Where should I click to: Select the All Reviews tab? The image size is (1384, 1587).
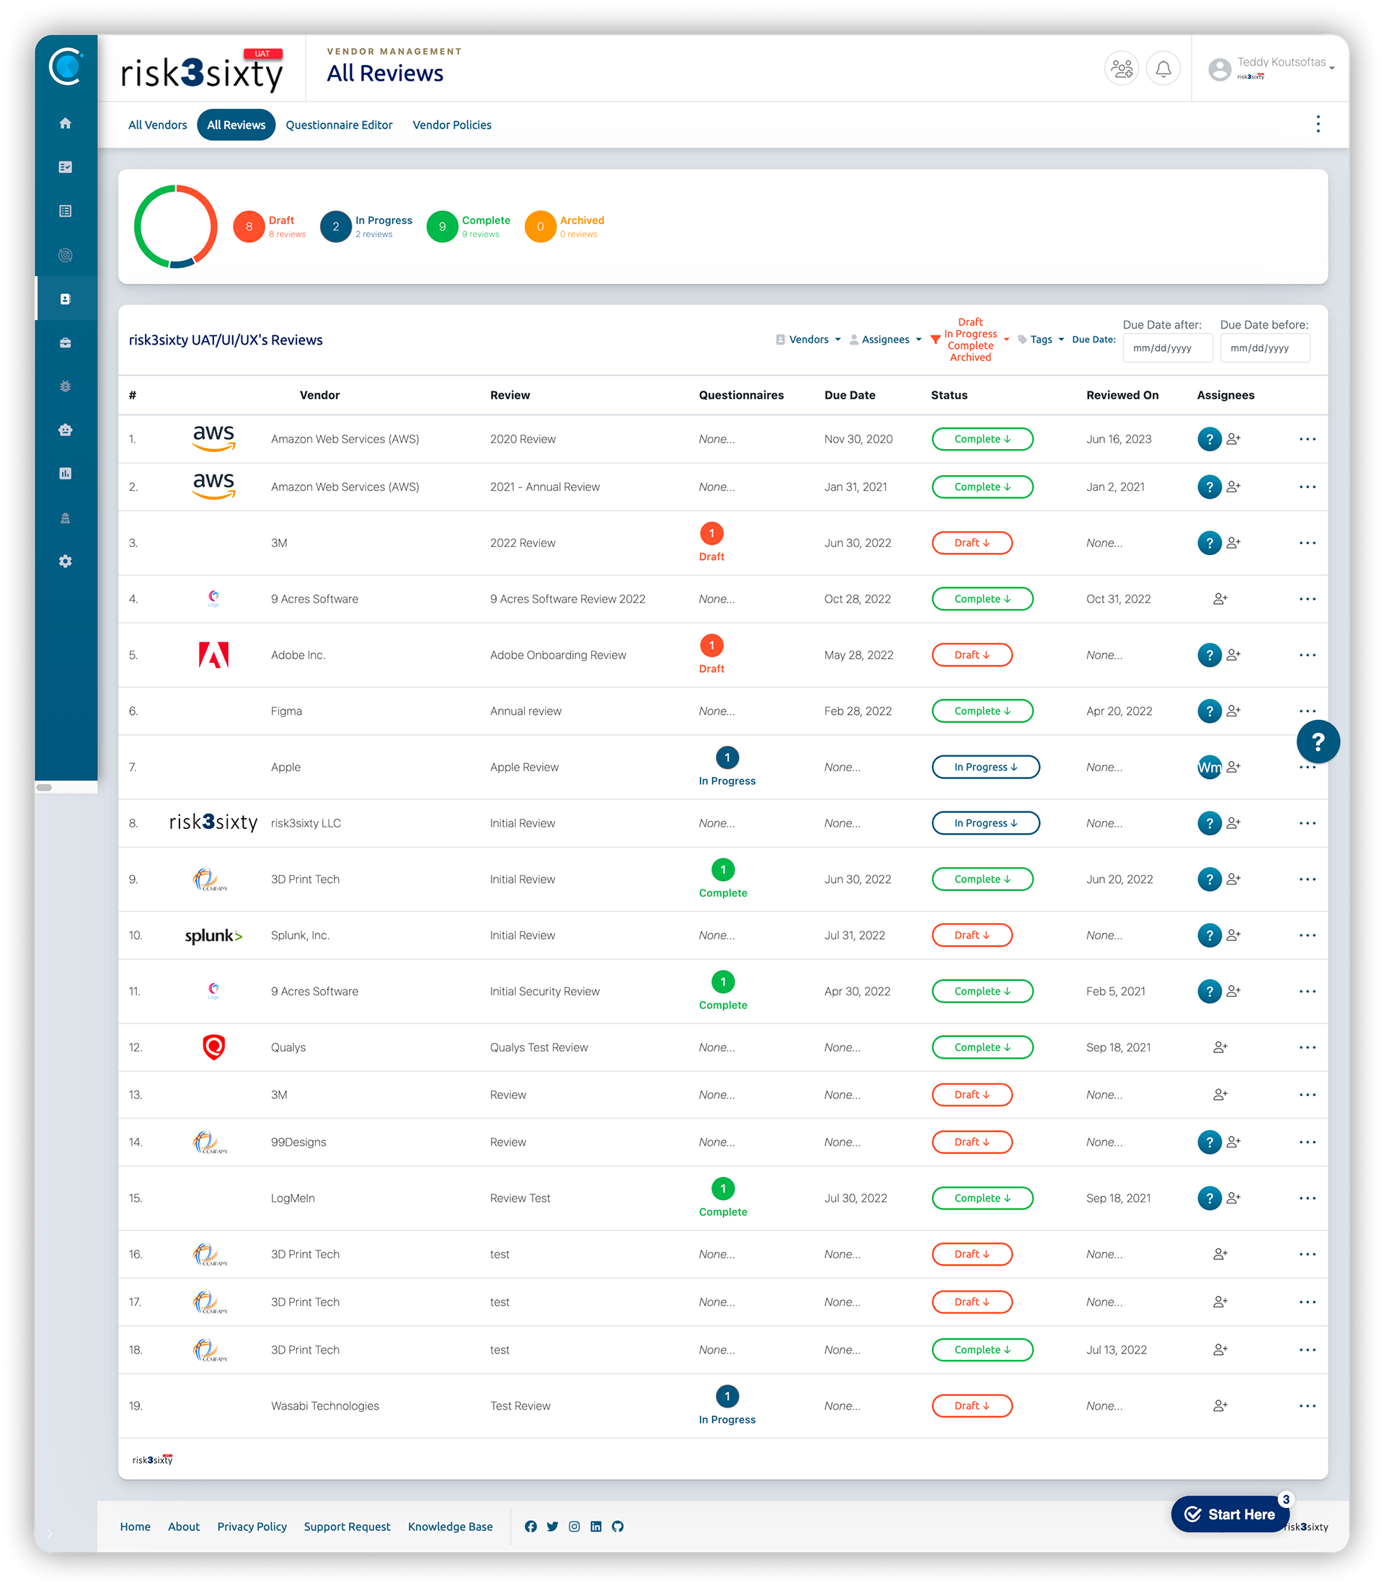[x=236, y=125]
